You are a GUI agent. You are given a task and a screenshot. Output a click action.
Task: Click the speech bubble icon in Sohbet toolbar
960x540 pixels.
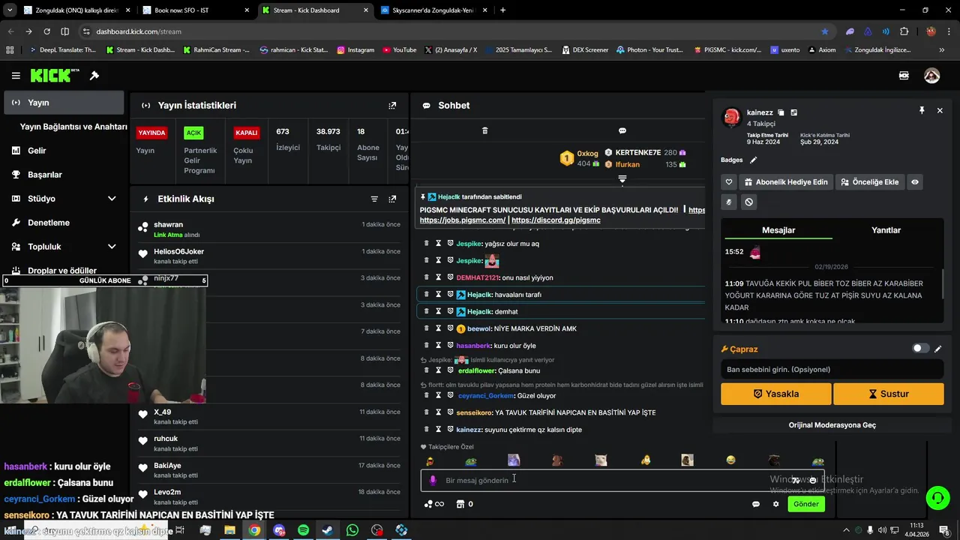(x=622, y=130)
